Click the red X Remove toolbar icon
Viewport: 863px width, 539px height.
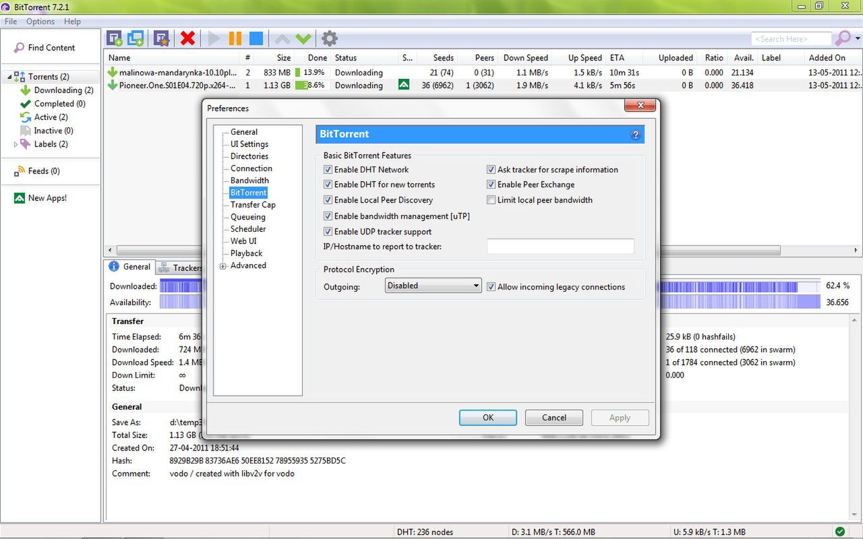tap(187, 38)
